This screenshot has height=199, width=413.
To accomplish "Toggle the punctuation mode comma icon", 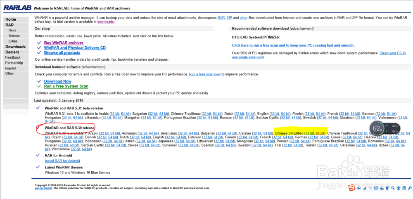I will tap(370, 188).
